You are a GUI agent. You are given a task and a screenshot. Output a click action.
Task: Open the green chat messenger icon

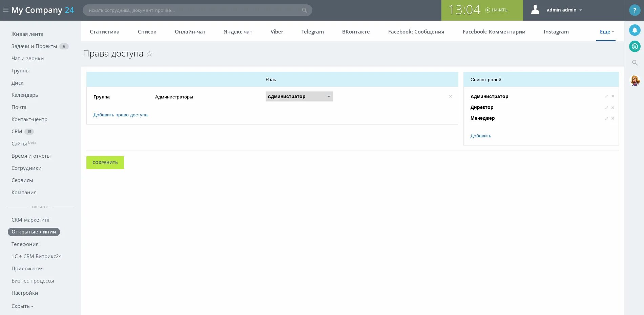(635, 46)
